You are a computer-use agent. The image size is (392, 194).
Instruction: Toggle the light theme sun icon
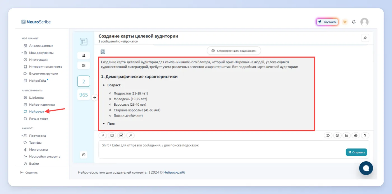click(x=345, y=22)
